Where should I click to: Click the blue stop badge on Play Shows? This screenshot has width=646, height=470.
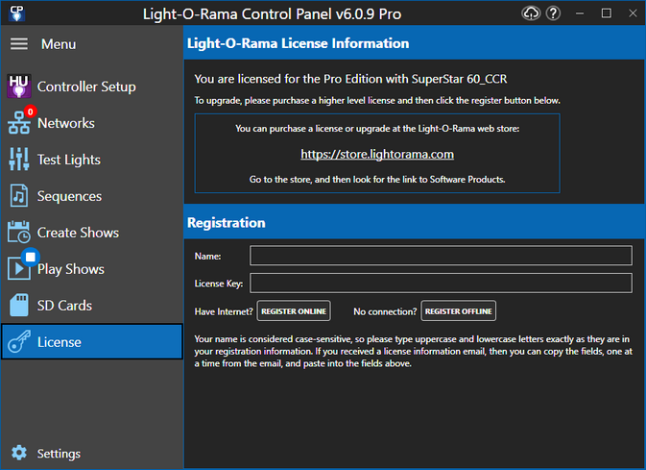[x=30, y=257]
